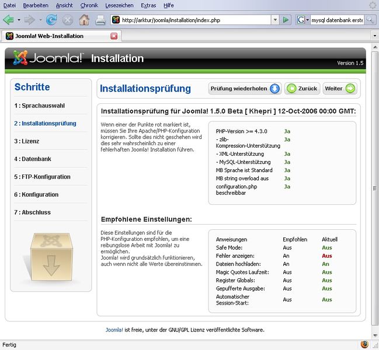Close the Joomla! Web-Installation tab

(114, 36)
